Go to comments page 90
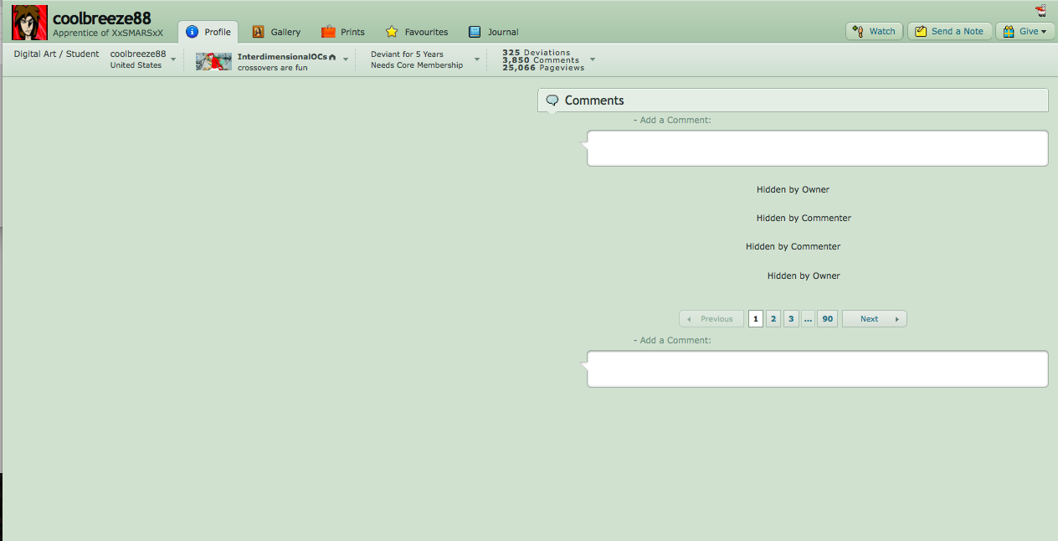1058x541 pixels. (828, 319)
